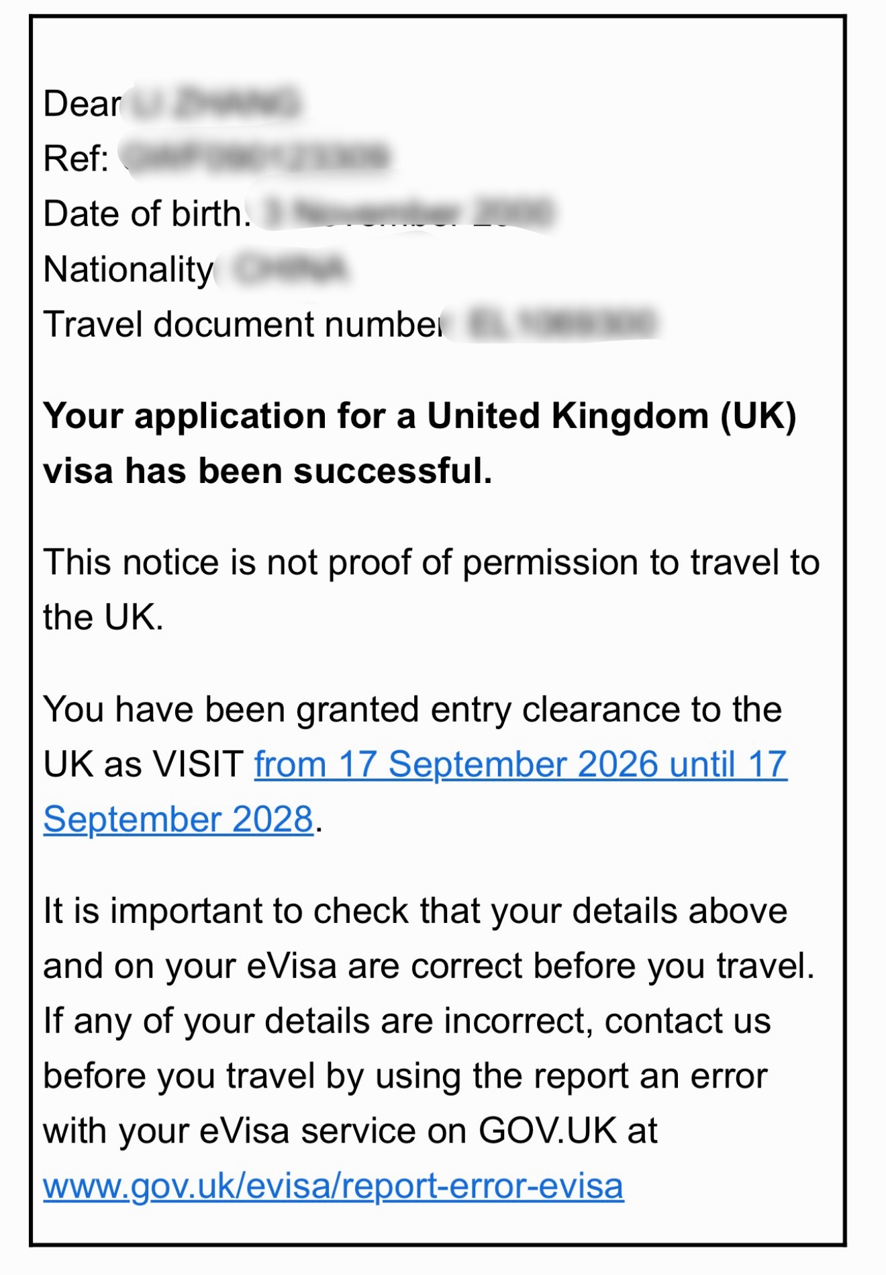
Task: Click the blurred reference number value
Action: tap(256, 158)
